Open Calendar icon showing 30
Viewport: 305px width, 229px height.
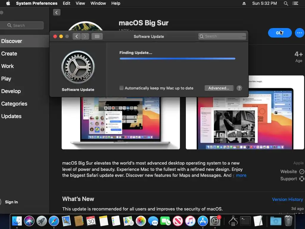91,221
